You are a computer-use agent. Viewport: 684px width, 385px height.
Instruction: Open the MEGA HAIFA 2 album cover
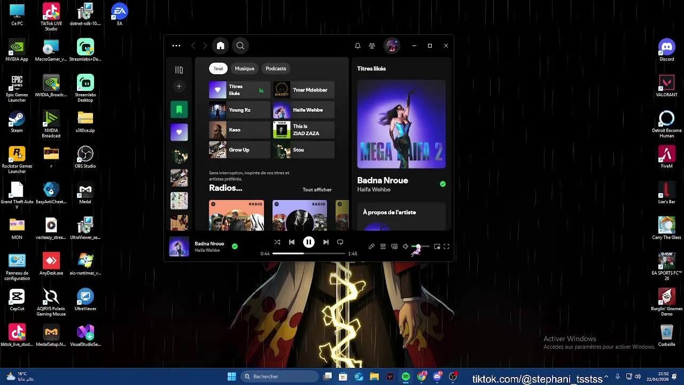tap(401, 124)
